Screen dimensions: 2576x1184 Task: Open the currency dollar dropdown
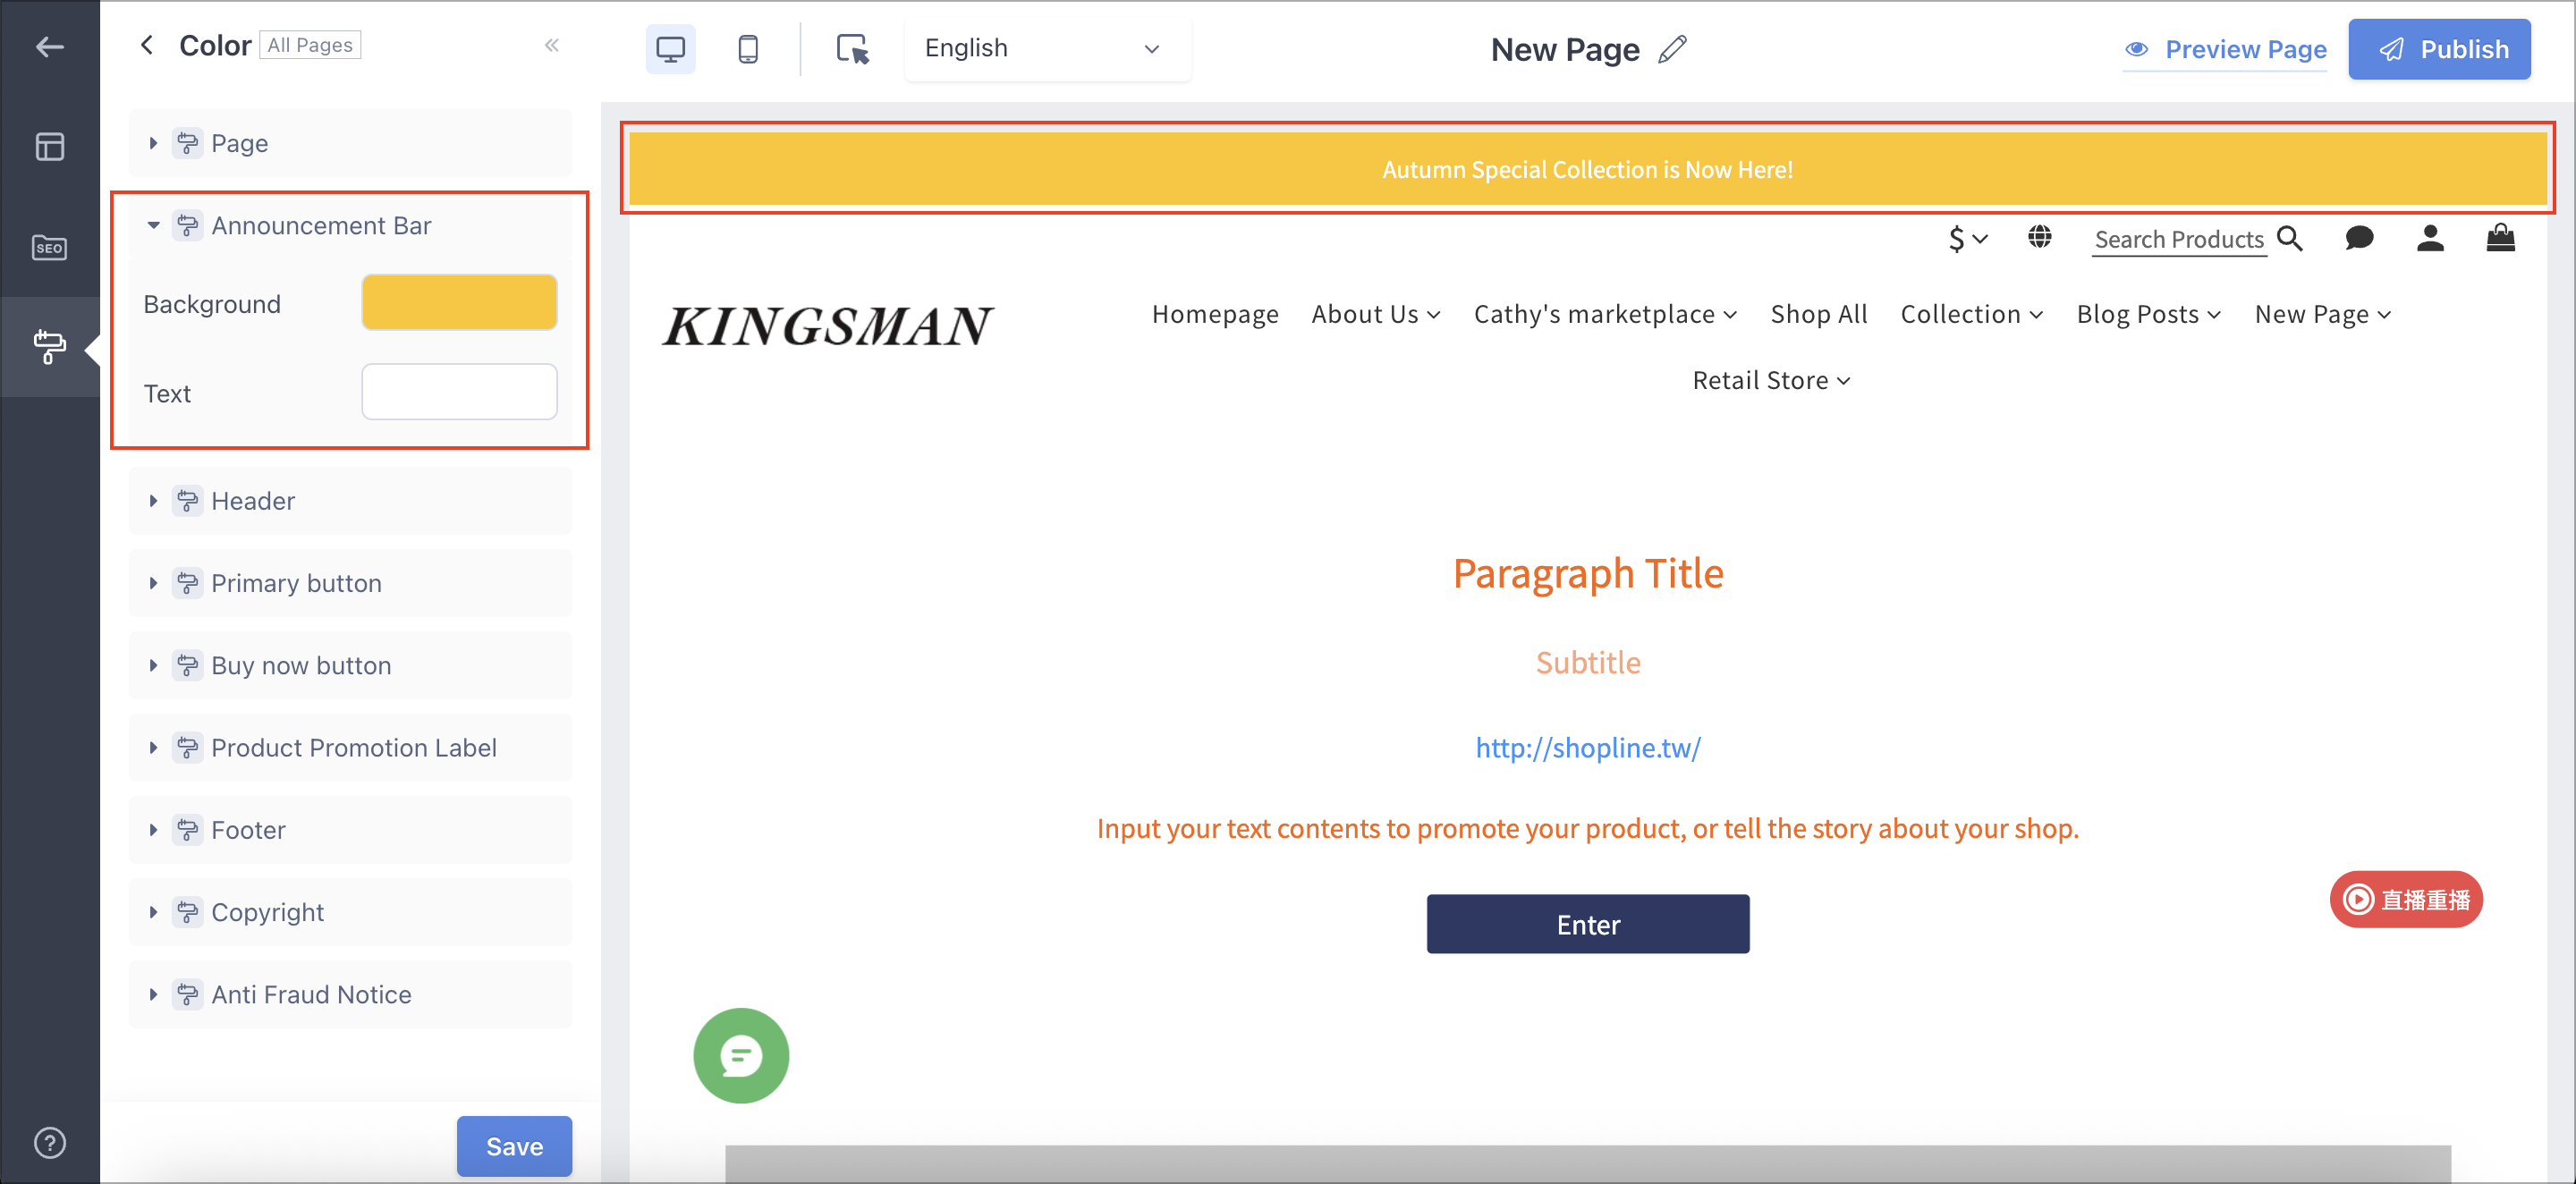1967,238
